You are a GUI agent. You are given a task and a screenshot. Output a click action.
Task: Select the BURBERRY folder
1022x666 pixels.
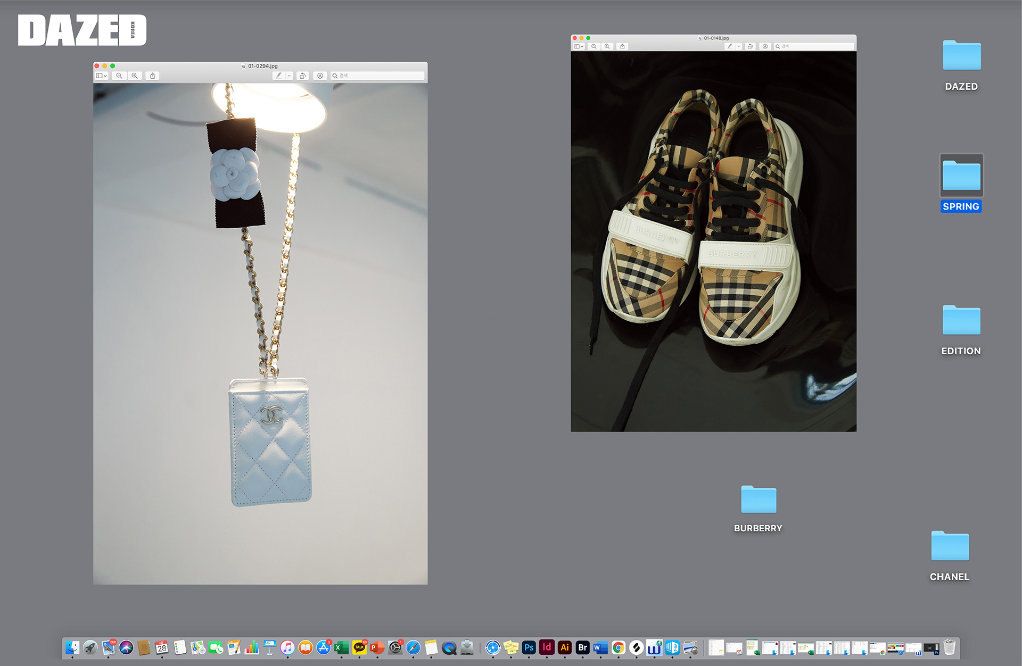[x=759, y=500]
